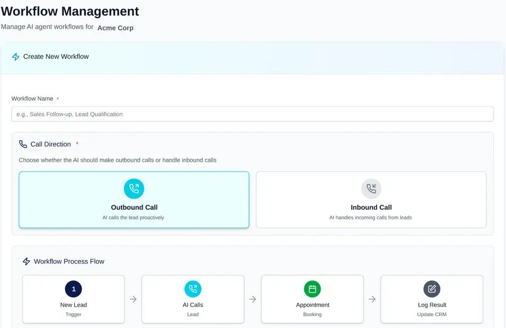Click the Create New Workflow header text

click(x=56, y=57)
